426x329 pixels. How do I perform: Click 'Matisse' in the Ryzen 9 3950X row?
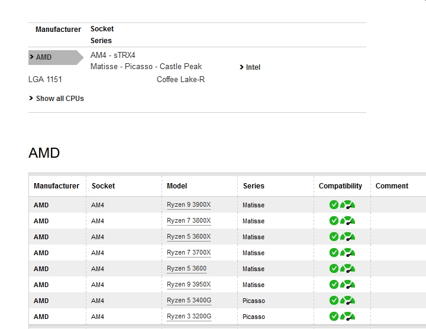tap(253, 285)
